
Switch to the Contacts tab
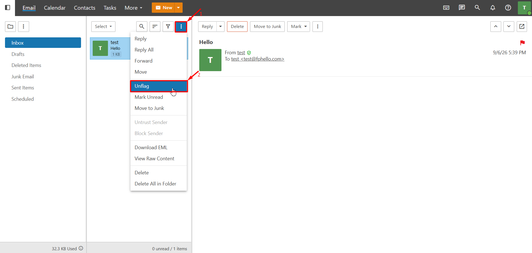click(x=85, y=8)
